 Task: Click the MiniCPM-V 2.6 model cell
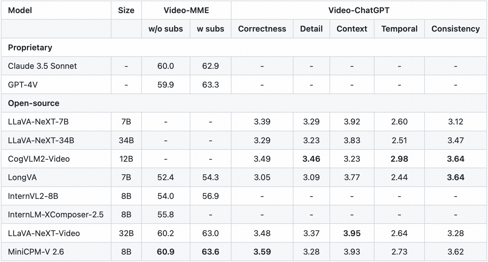36,252
